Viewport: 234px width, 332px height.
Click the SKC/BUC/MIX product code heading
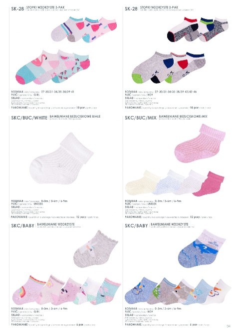click(x=141, y=118)
